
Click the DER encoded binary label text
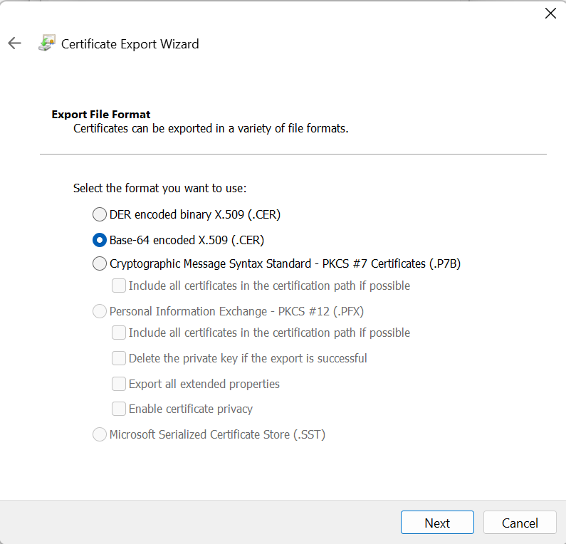195,215
